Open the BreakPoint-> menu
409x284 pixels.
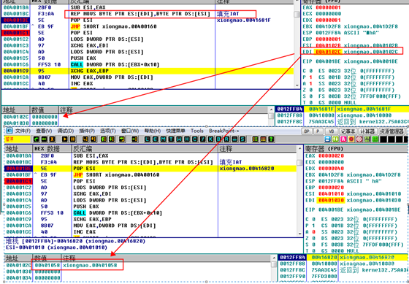[224, 131]
